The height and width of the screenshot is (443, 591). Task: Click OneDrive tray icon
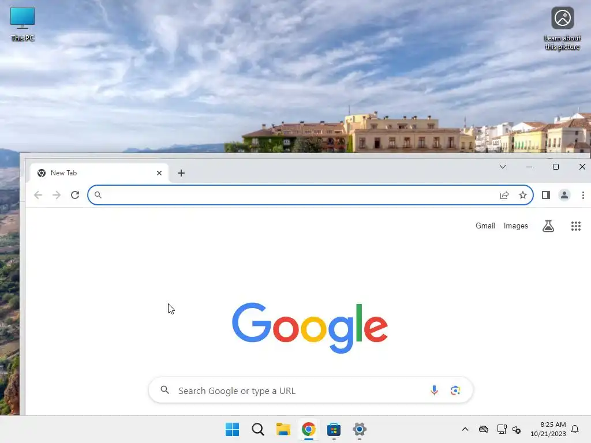click(483, 429)
